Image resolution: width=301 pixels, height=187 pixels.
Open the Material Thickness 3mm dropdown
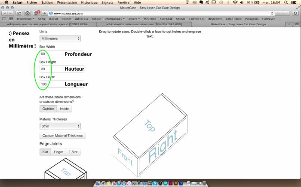pos(60,126)
